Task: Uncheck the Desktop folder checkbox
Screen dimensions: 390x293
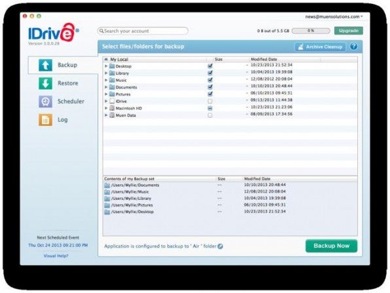Action: tap(210, 66)
